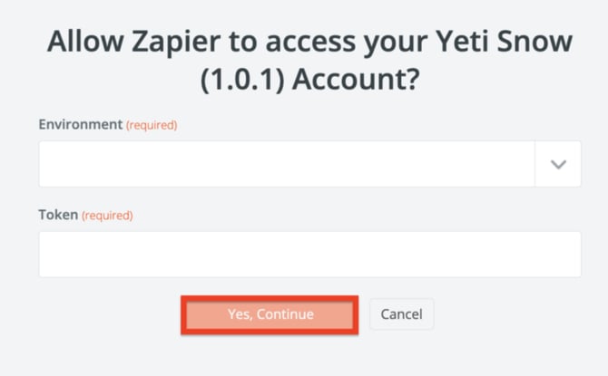Click the required note beside Token
This screenshot has width=608, height=376.
coord(107,216)
